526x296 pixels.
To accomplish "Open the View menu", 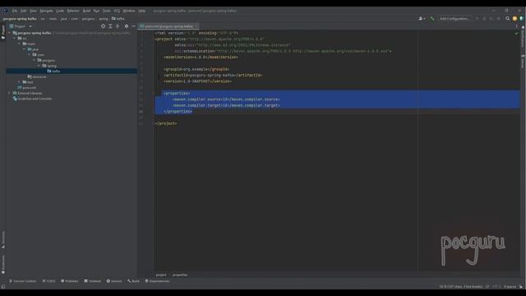I will pos(33,11).
